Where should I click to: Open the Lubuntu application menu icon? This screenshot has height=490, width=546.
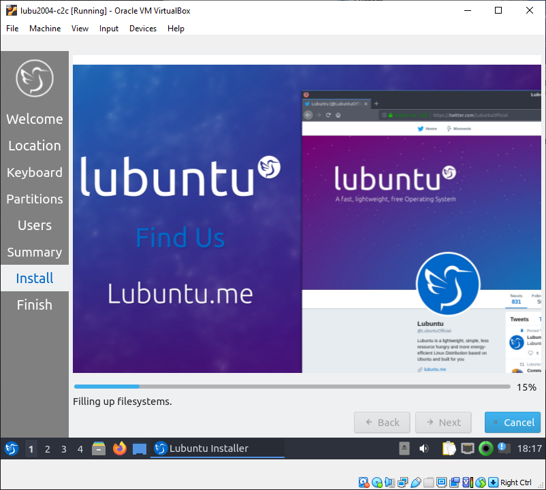click(12, 448)
